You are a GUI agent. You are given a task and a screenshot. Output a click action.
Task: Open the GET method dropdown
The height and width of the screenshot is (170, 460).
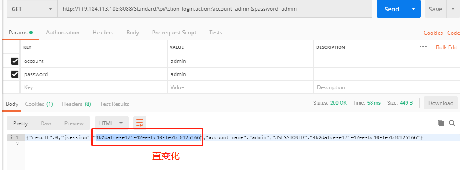(x=32, y=9)
